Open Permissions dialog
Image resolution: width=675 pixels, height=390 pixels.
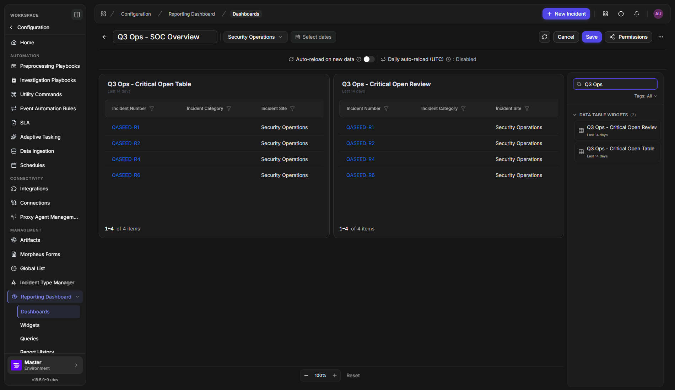628,37
